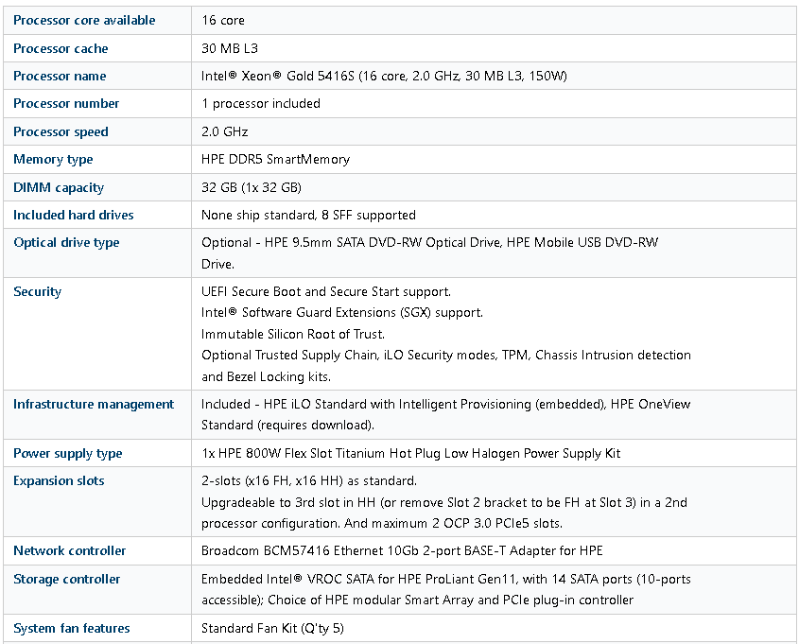
Task: Select the Embedded Intel VROC SATA line
Action: coord(446,580)
